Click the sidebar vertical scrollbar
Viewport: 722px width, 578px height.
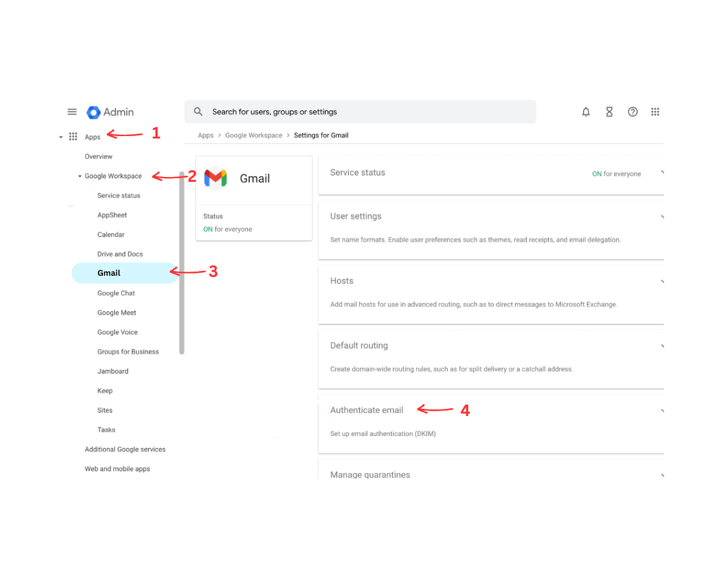(x=182, y=263)
